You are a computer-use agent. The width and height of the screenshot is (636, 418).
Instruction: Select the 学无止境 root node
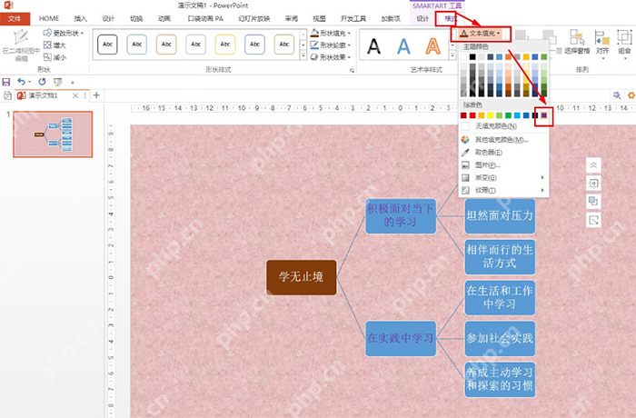[302, 277]
